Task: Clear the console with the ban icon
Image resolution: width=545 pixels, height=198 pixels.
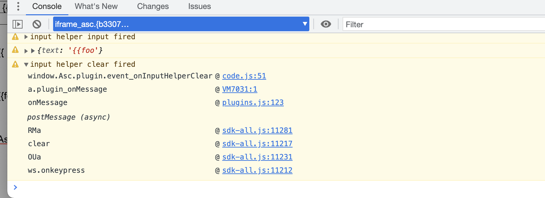Action: click(x=37, y=24)
